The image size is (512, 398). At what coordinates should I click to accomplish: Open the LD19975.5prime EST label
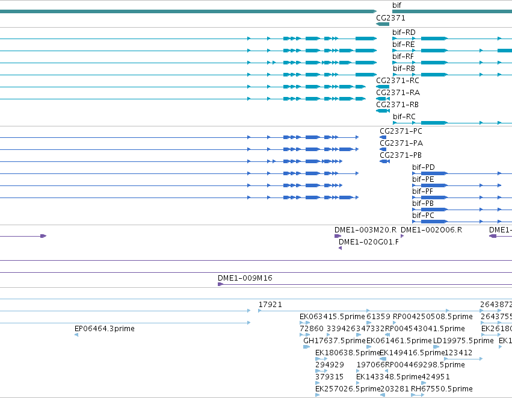[463, 341]
